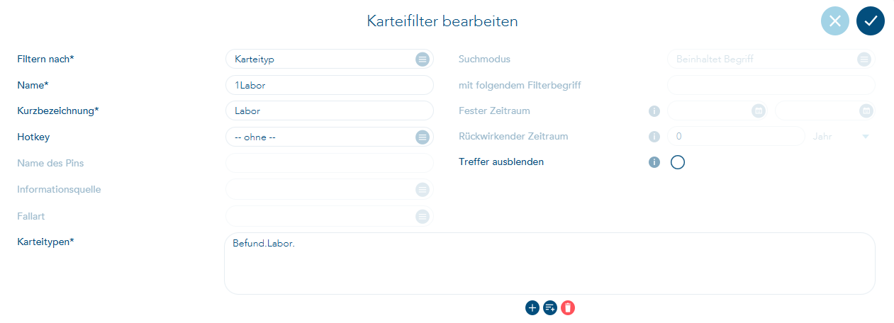Click the red trash delete icon
The width and height of the screenshot is (894, 323).
click(568, 308)
